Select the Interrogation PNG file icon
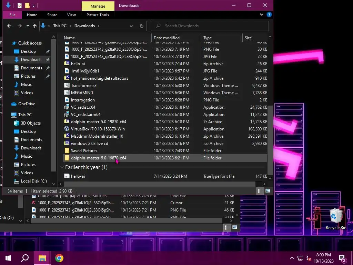Image resolution: width=353 pixels, height=265 pixels. tap(67, 100)
